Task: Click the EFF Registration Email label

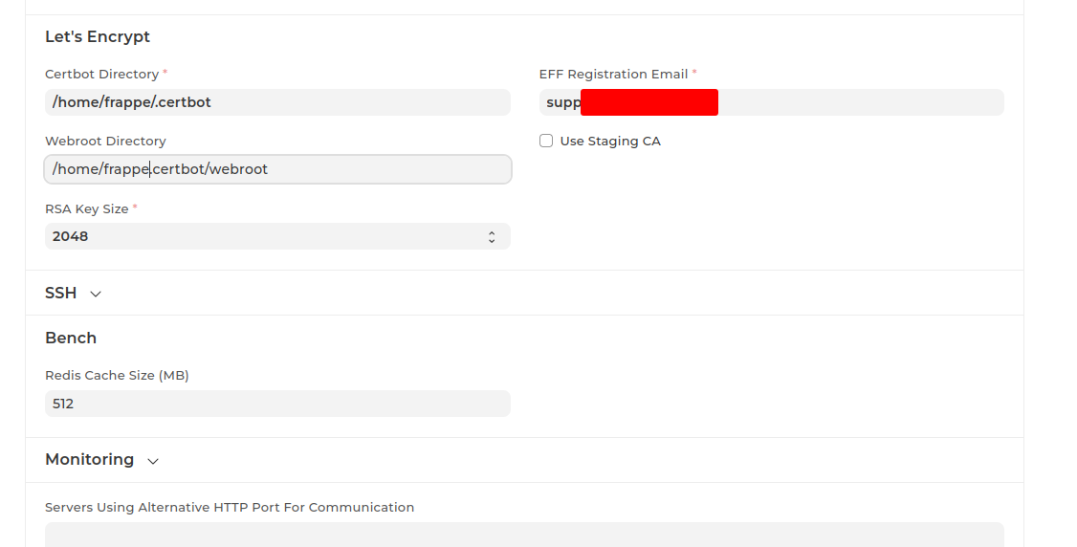Action: pyautogui.click(x=613, y=74)
